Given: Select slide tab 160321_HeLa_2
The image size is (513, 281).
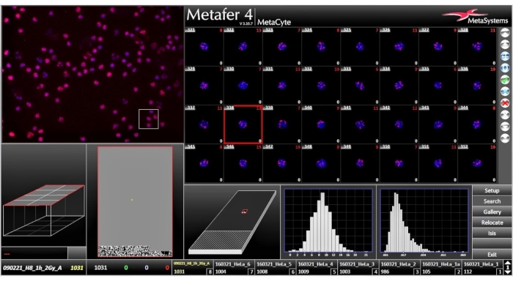Looking at the screenshot, I should tap(400, 268).
